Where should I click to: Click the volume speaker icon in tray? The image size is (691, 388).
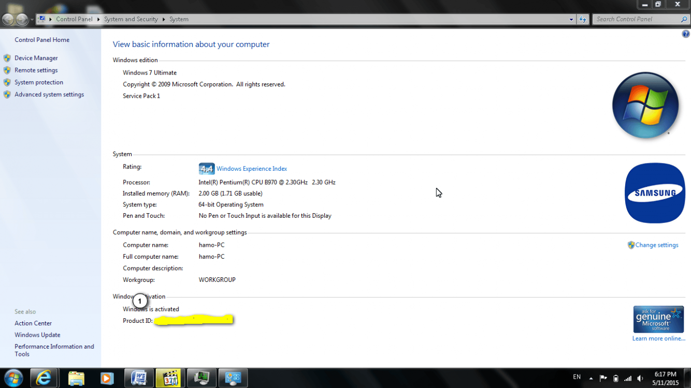(x=640, y=378)
